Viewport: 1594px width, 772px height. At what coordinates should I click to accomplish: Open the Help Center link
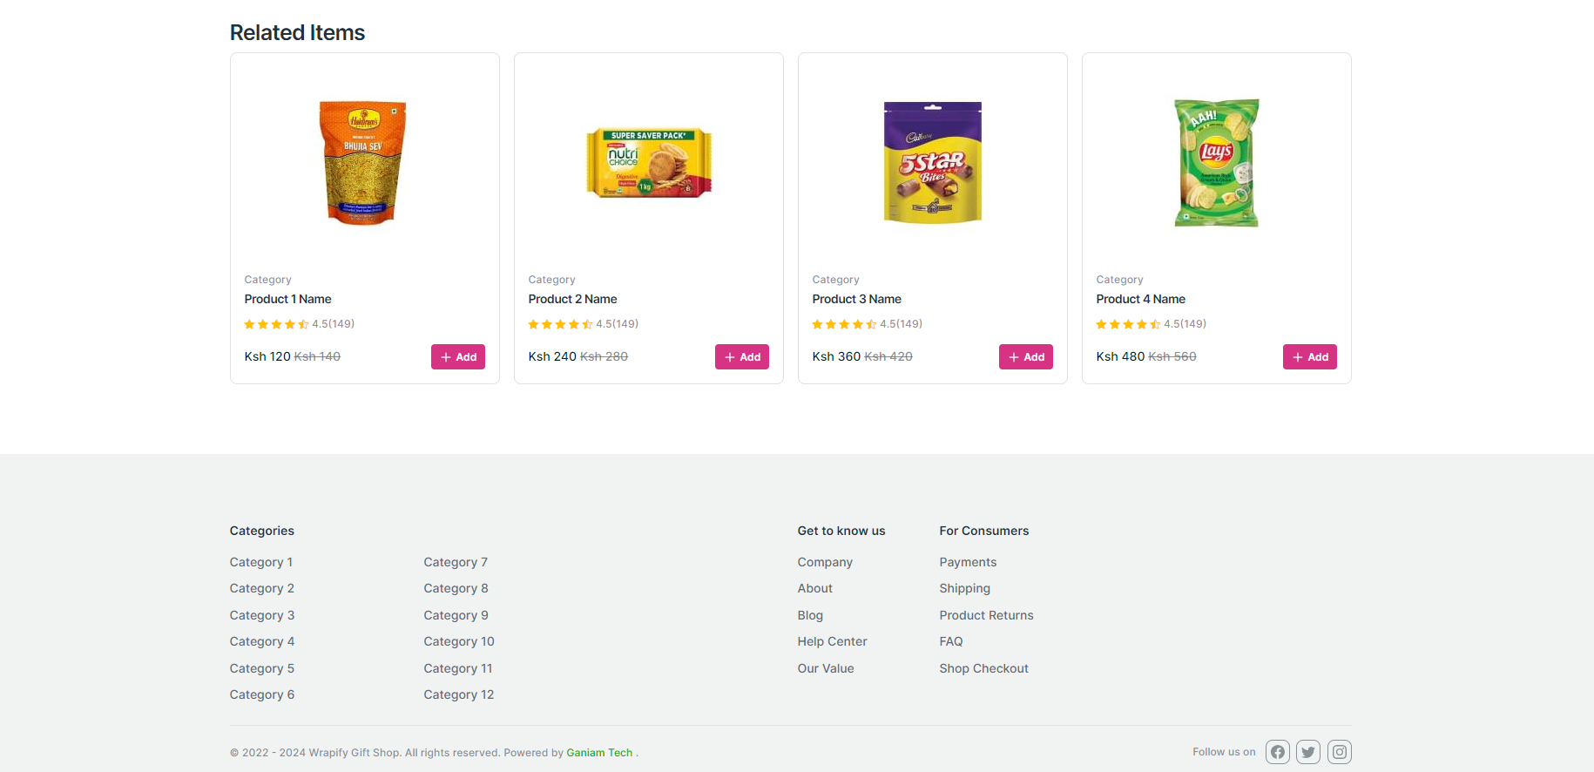pyautogui.click(x=832, y=641)
